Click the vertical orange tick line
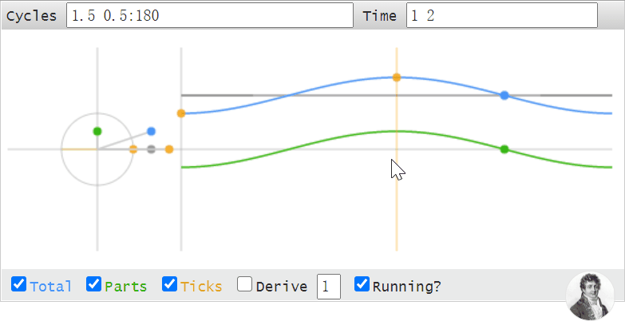 click(397, 200)
